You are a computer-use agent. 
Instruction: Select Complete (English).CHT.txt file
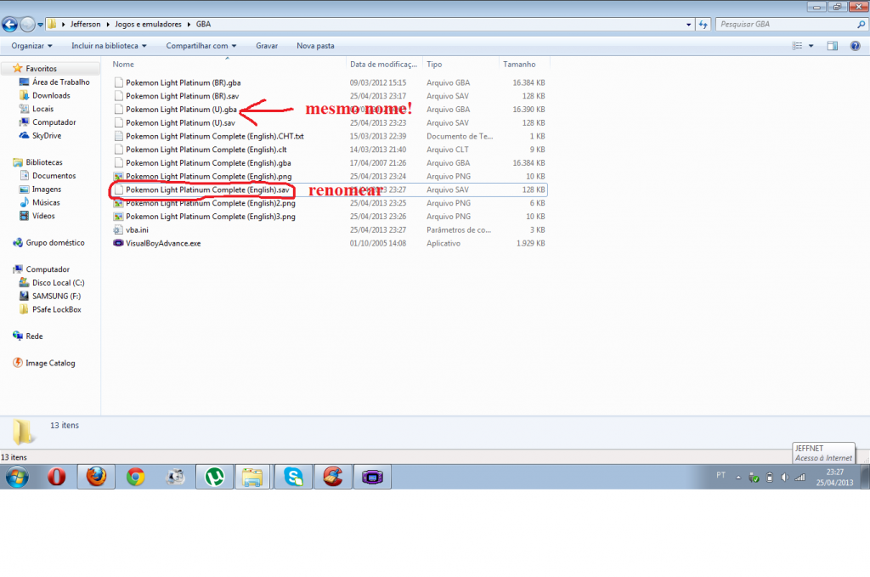329,136
